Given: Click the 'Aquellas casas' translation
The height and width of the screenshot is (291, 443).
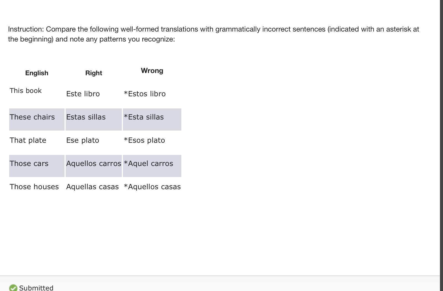Looking at the screenshot, I should pyautogui.click(x=92, y=187).
